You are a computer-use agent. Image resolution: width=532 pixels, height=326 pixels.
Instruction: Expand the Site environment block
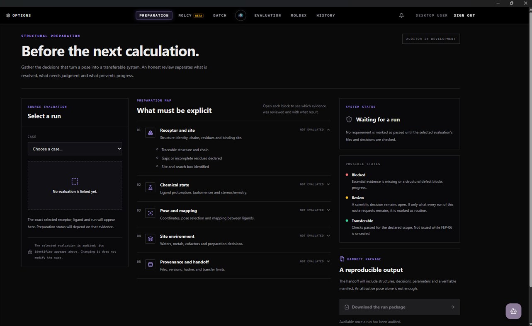pos(328,236)
